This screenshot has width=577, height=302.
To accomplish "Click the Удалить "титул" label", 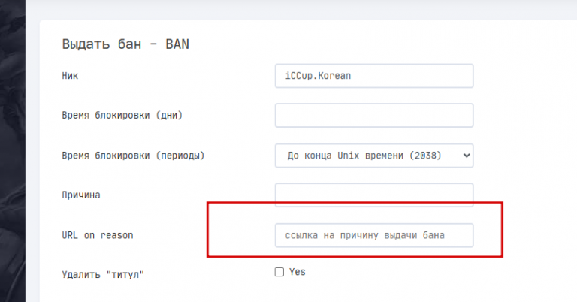I will [x=103, y=275].
